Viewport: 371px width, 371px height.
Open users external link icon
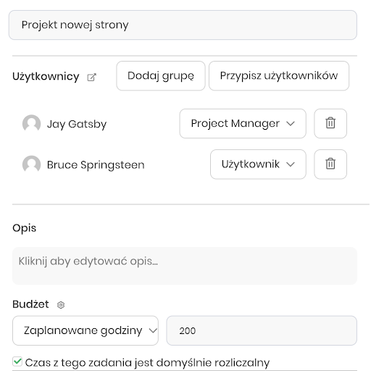pos(91,78)
